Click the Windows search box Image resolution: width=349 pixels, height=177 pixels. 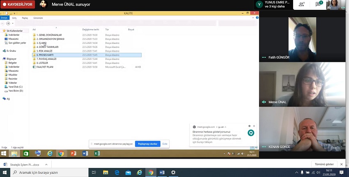(49, 172)
